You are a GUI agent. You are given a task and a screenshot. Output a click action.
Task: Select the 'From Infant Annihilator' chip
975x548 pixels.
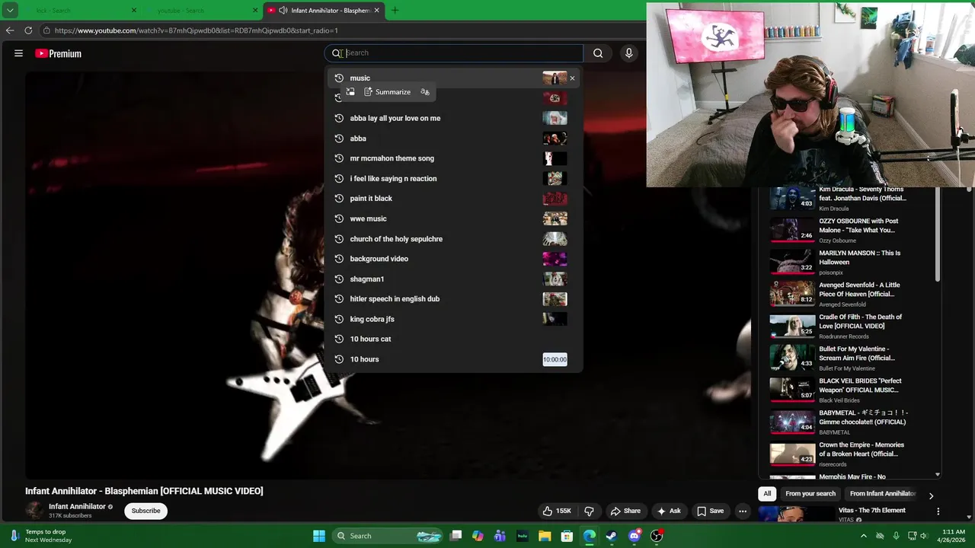882,493
